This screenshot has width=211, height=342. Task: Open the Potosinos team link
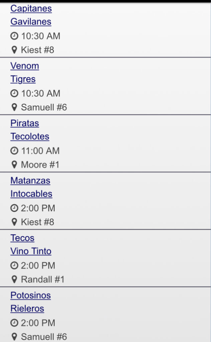pos(30,296)
